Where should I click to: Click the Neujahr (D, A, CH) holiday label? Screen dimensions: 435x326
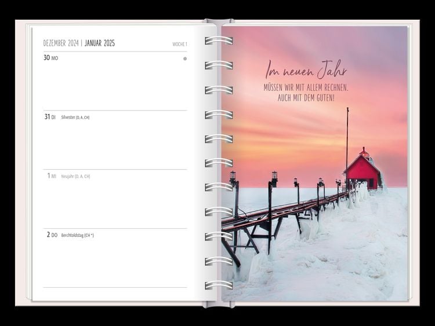pos(75,177)
